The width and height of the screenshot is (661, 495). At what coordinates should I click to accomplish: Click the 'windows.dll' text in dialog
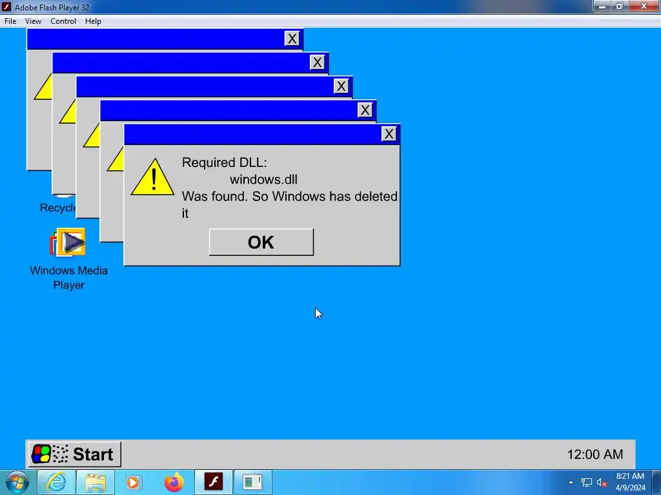point(263,179)
